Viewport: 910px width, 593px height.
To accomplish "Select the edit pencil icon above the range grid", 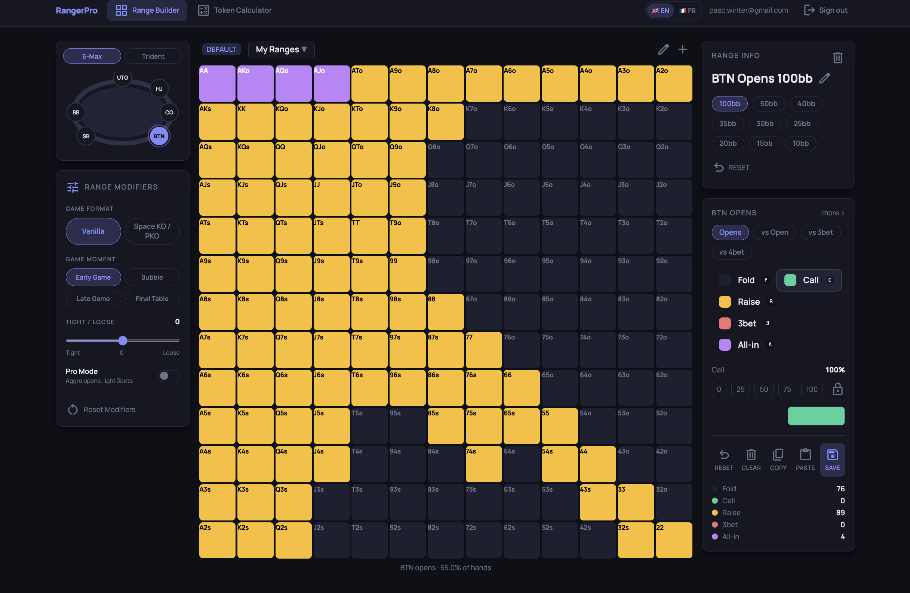I will [663, 49].
